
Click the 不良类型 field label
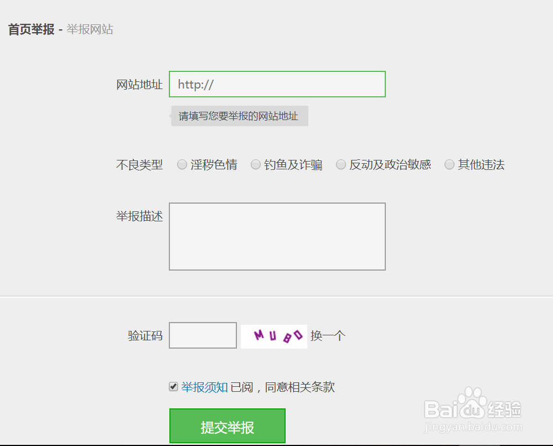coord(139,164)
